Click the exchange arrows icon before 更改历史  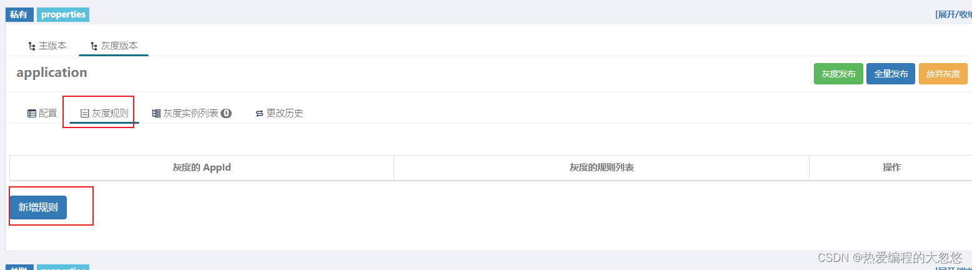click(x=259, y=114)
